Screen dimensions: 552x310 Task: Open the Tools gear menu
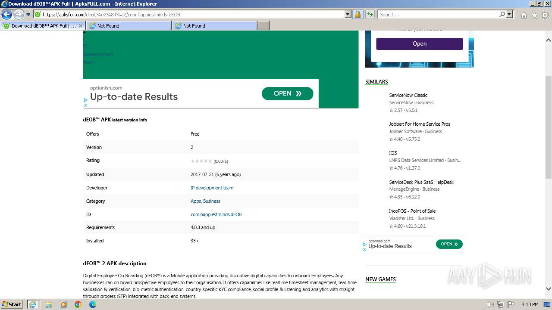(x=545, y=15)
